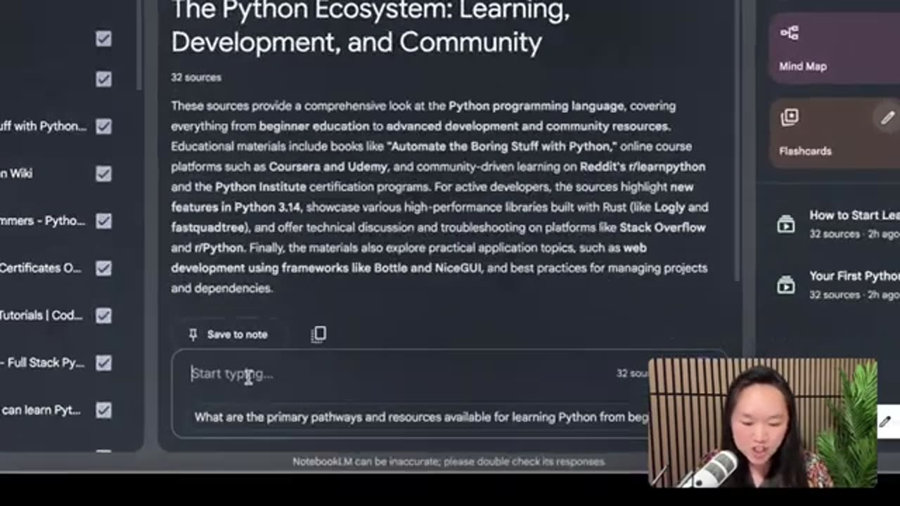Uncheck the second source checkbox from top
Viewport: 900px width, 506px height.
tap(103, 79)
